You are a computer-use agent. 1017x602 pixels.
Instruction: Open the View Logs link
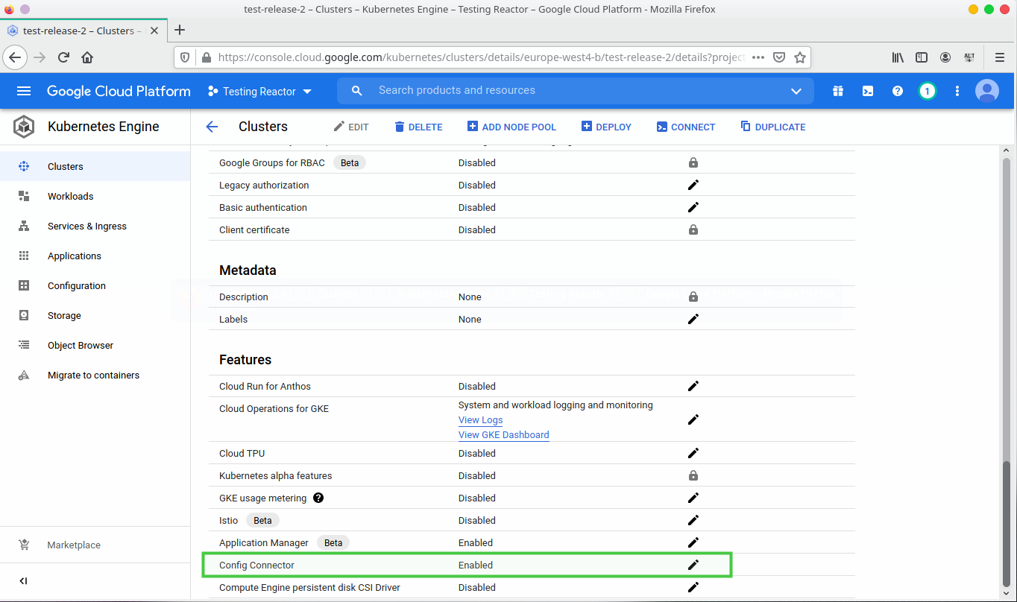pyautogui.click(x=480, y=420)
